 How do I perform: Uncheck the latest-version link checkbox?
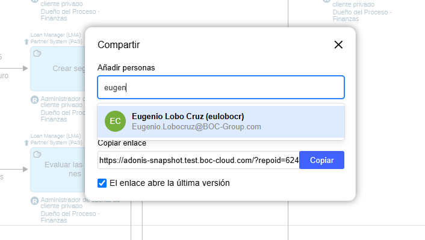[102, 183]
